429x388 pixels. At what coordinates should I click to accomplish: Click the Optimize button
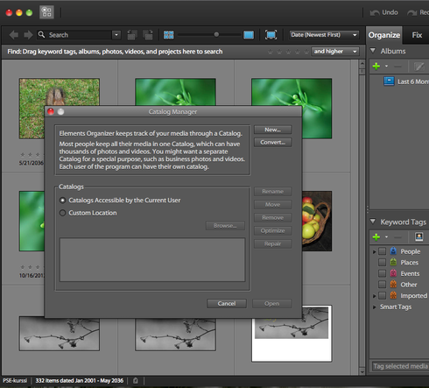click(272, 230)
